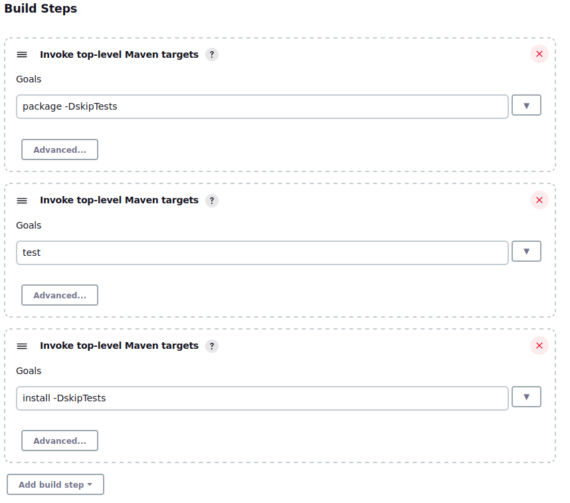Focus the 'test' goals text field
The image size is (570, 503).
[x=262, y=252]
